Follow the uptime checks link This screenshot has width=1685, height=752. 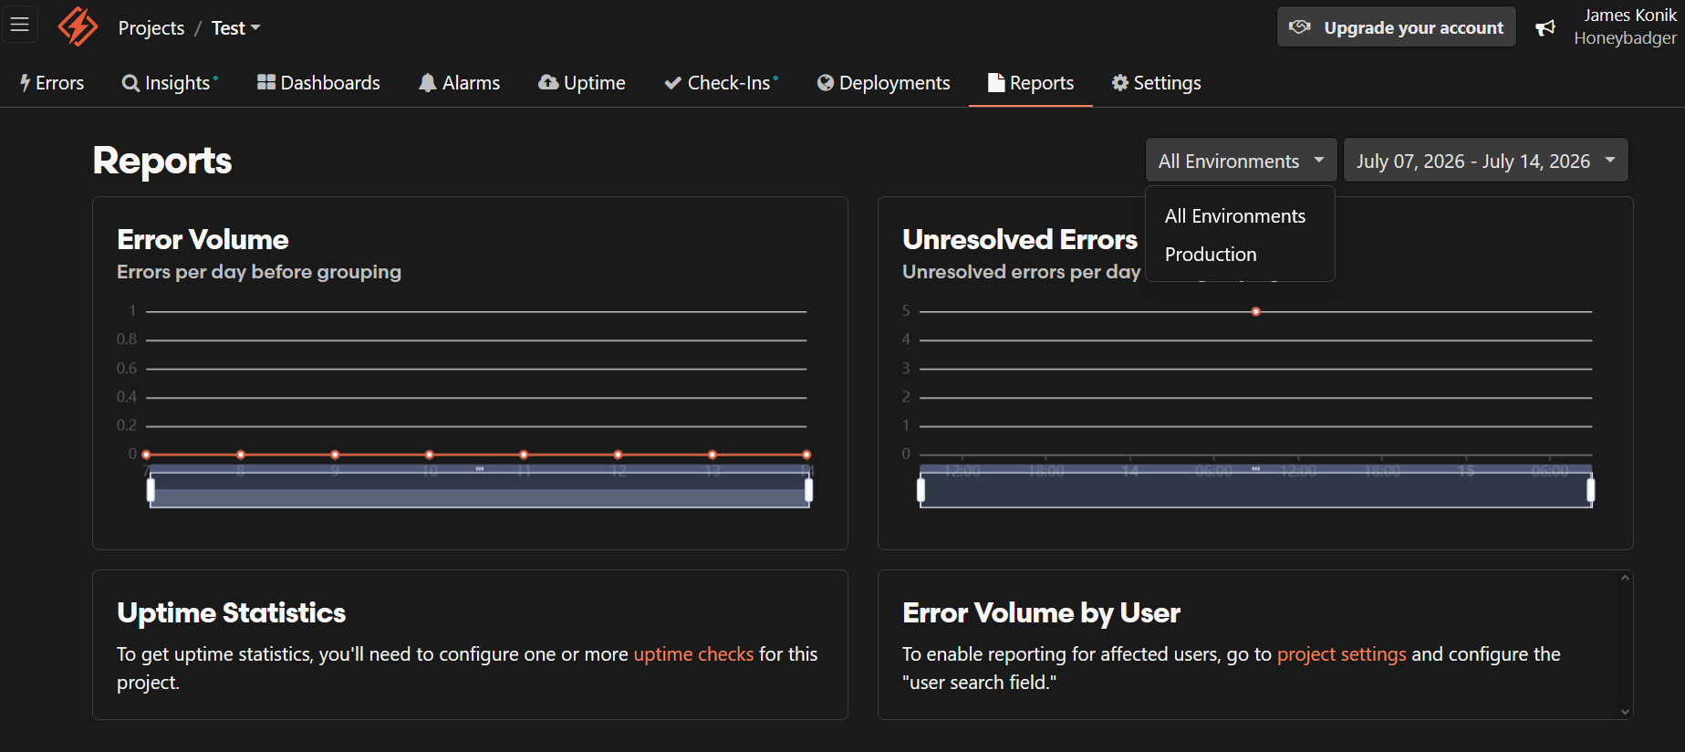693,654
